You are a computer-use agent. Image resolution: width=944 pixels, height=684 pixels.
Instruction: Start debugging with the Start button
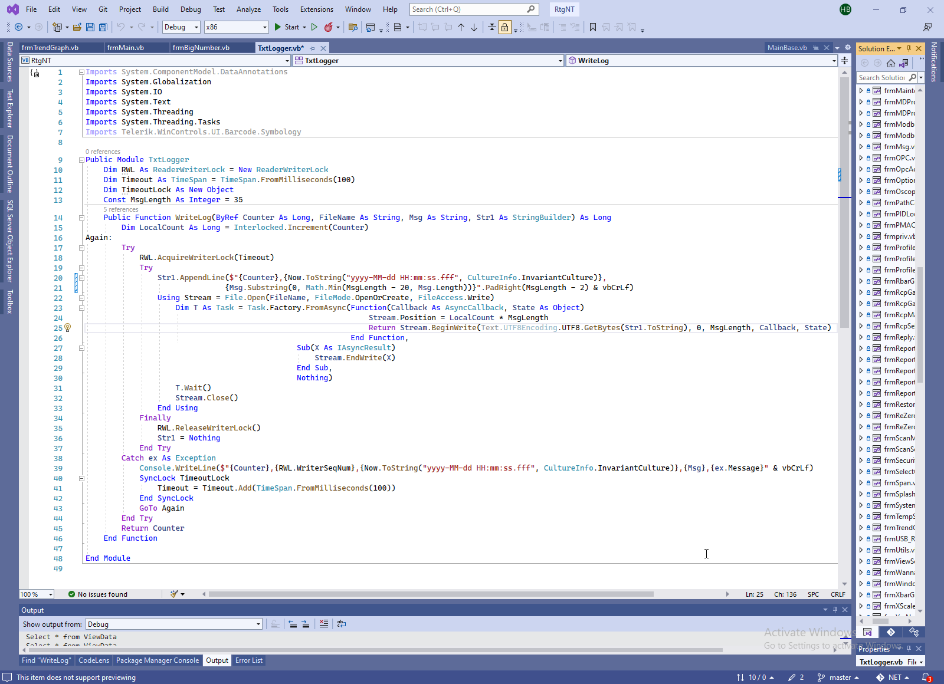287,27
